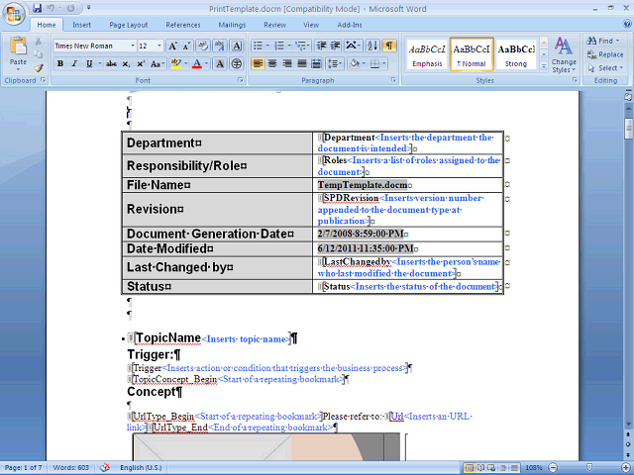Click the Page: 1 of 7 indicator

click(x=24, y=468)
